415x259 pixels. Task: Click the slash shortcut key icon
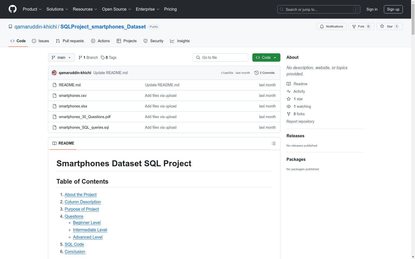(x=356, y=9)
